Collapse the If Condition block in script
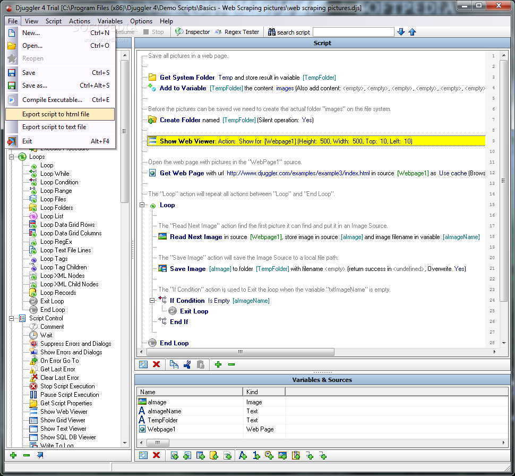This screenshot has height=476, width=515. (x=152, y=301)
